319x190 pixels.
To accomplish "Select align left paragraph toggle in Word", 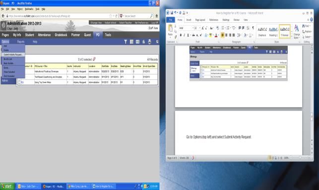I will pos(222,35).
